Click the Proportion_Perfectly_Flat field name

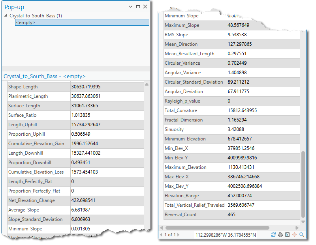(x=34, y=191)
